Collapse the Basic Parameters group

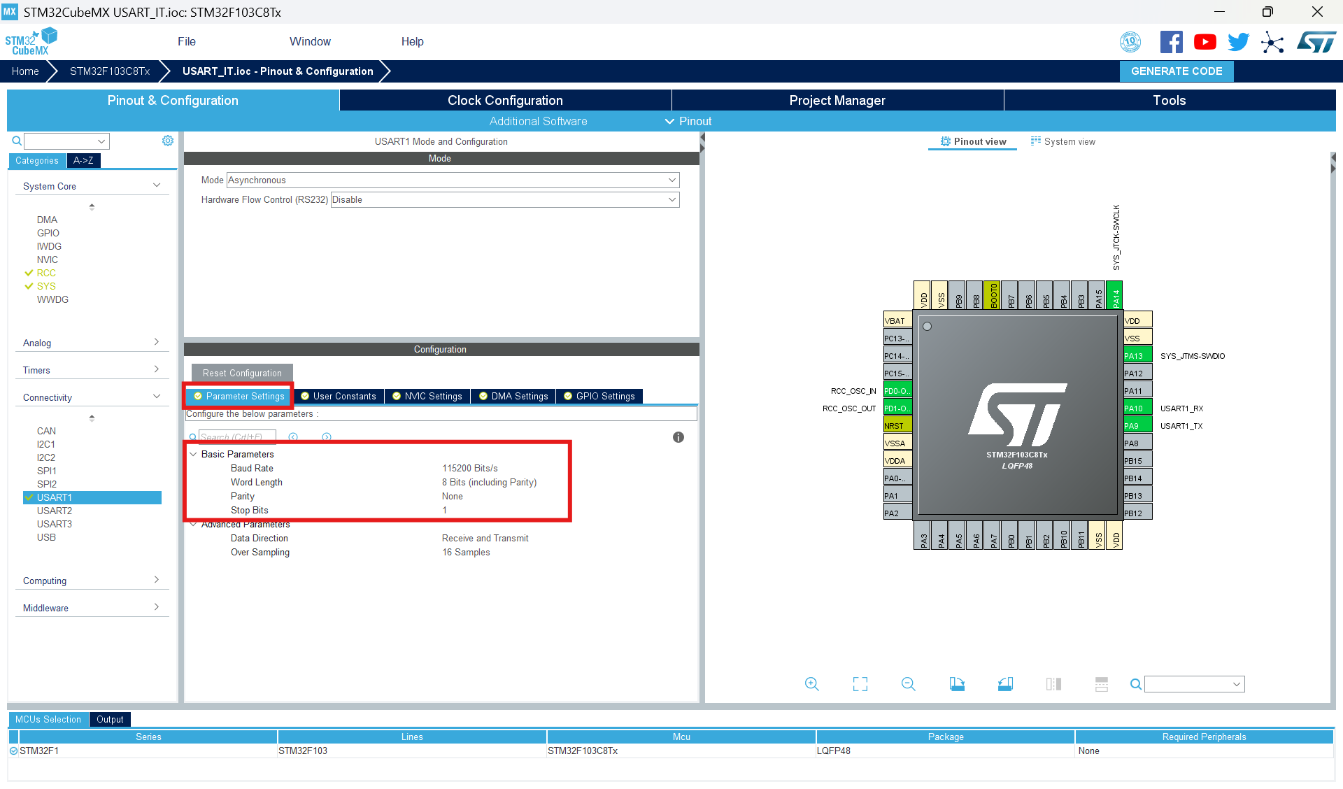tap(194, 454)
